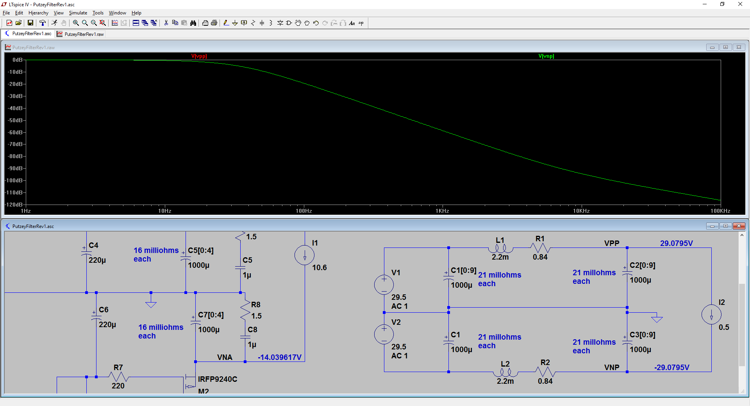Select the V(vpp) trace label
This screenshot has height=406, width=750.
point(199,56)
